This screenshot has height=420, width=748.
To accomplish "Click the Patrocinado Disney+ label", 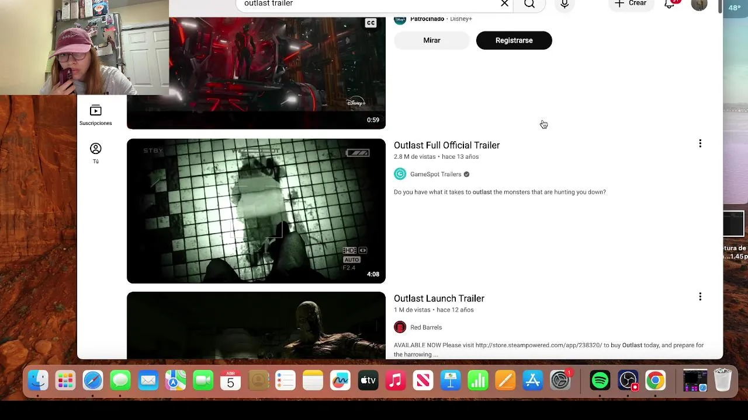I will click(441, 19).
